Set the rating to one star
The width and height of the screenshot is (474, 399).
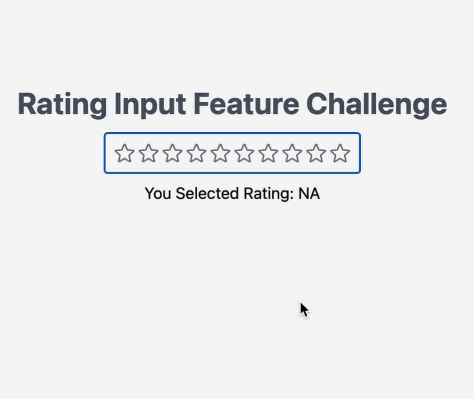125,154
